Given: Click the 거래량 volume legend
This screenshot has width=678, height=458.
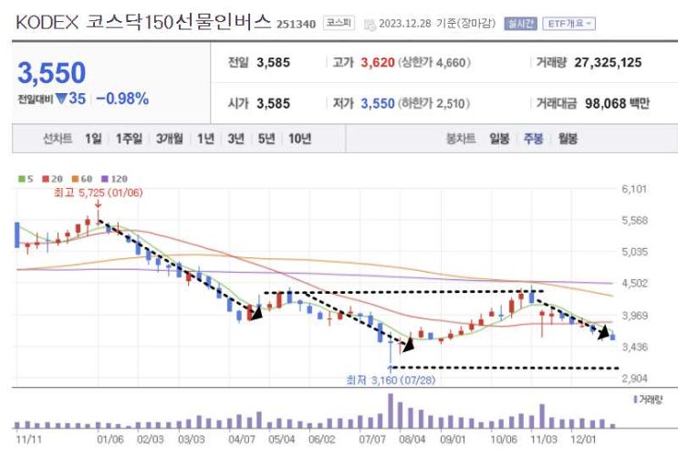Looking at the screenshot, I should (648, 400).
